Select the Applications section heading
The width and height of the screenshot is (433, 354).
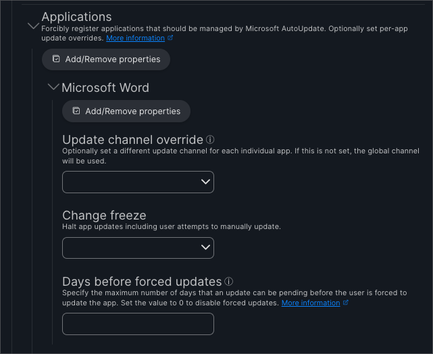(x=76, y=17)
